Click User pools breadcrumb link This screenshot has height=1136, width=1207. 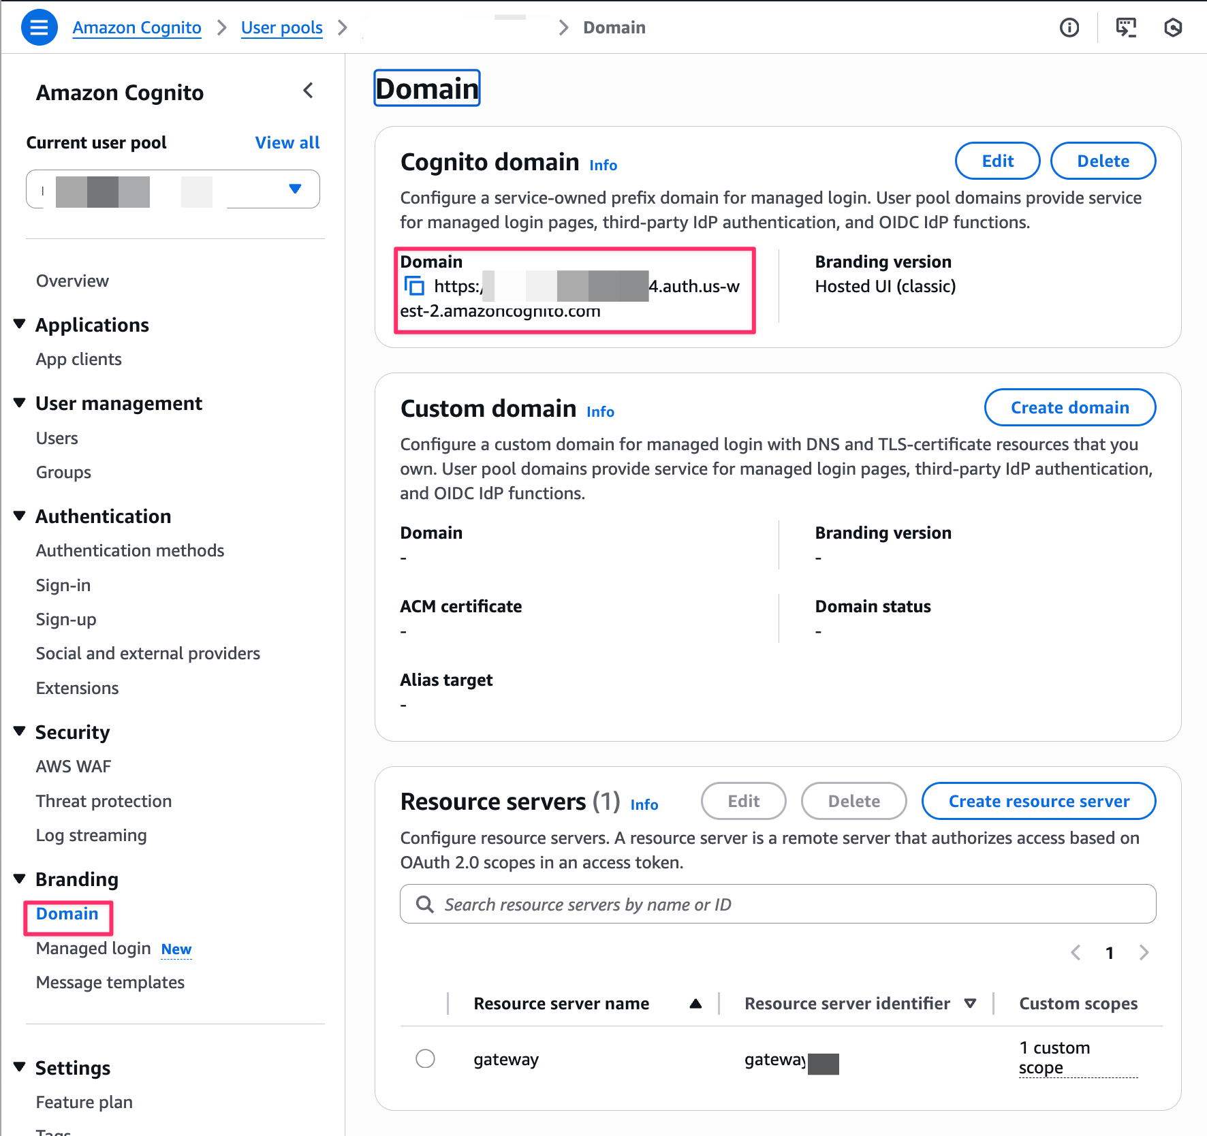point(282,27)
